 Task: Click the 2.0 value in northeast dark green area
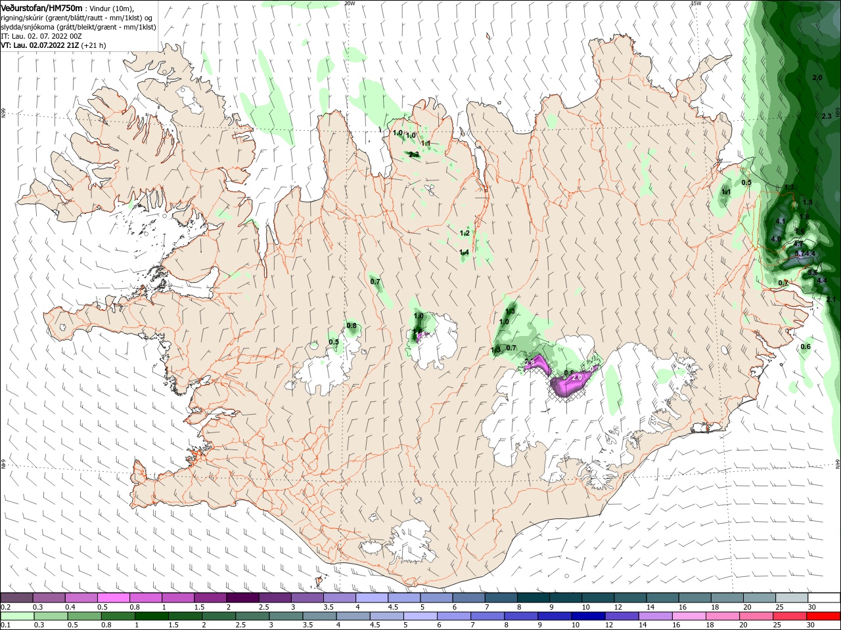tap(817, 78)
